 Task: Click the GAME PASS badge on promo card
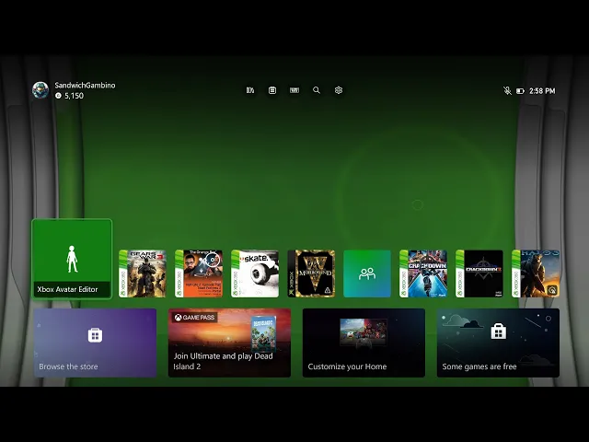194,318
